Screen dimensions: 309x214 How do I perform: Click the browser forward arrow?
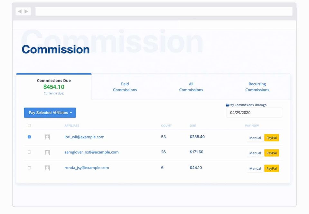point(26,12)
